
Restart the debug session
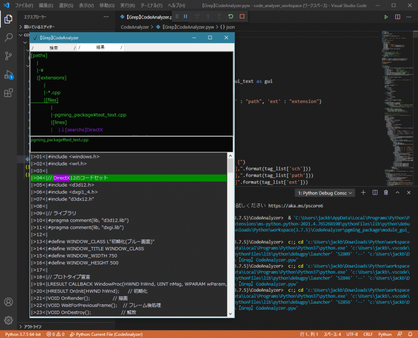pyautogui.click(x=231, y=17)
